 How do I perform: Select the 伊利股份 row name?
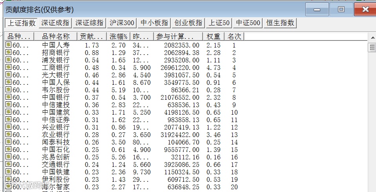click(x=56, y=179)
